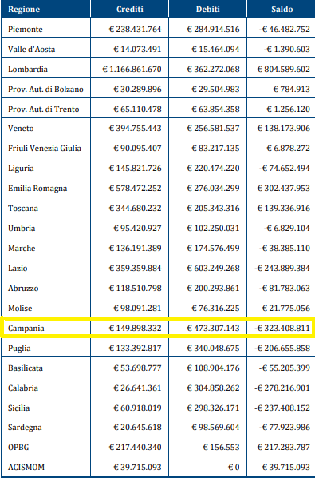Click the Debiti column header
This screenshot has width=315, height=478.
(207, 9)
